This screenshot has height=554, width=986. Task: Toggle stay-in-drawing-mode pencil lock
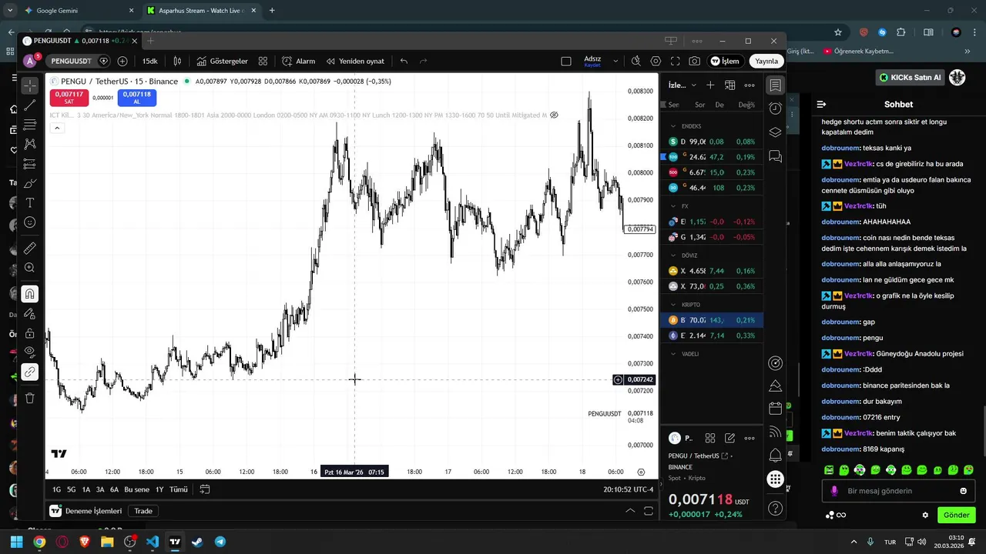coord(29,313)
